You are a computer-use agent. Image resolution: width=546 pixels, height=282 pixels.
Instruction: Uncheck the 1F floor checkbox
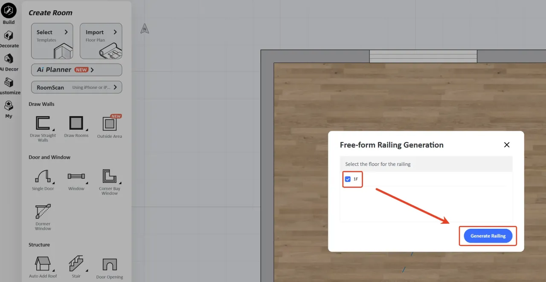point(348,179)
